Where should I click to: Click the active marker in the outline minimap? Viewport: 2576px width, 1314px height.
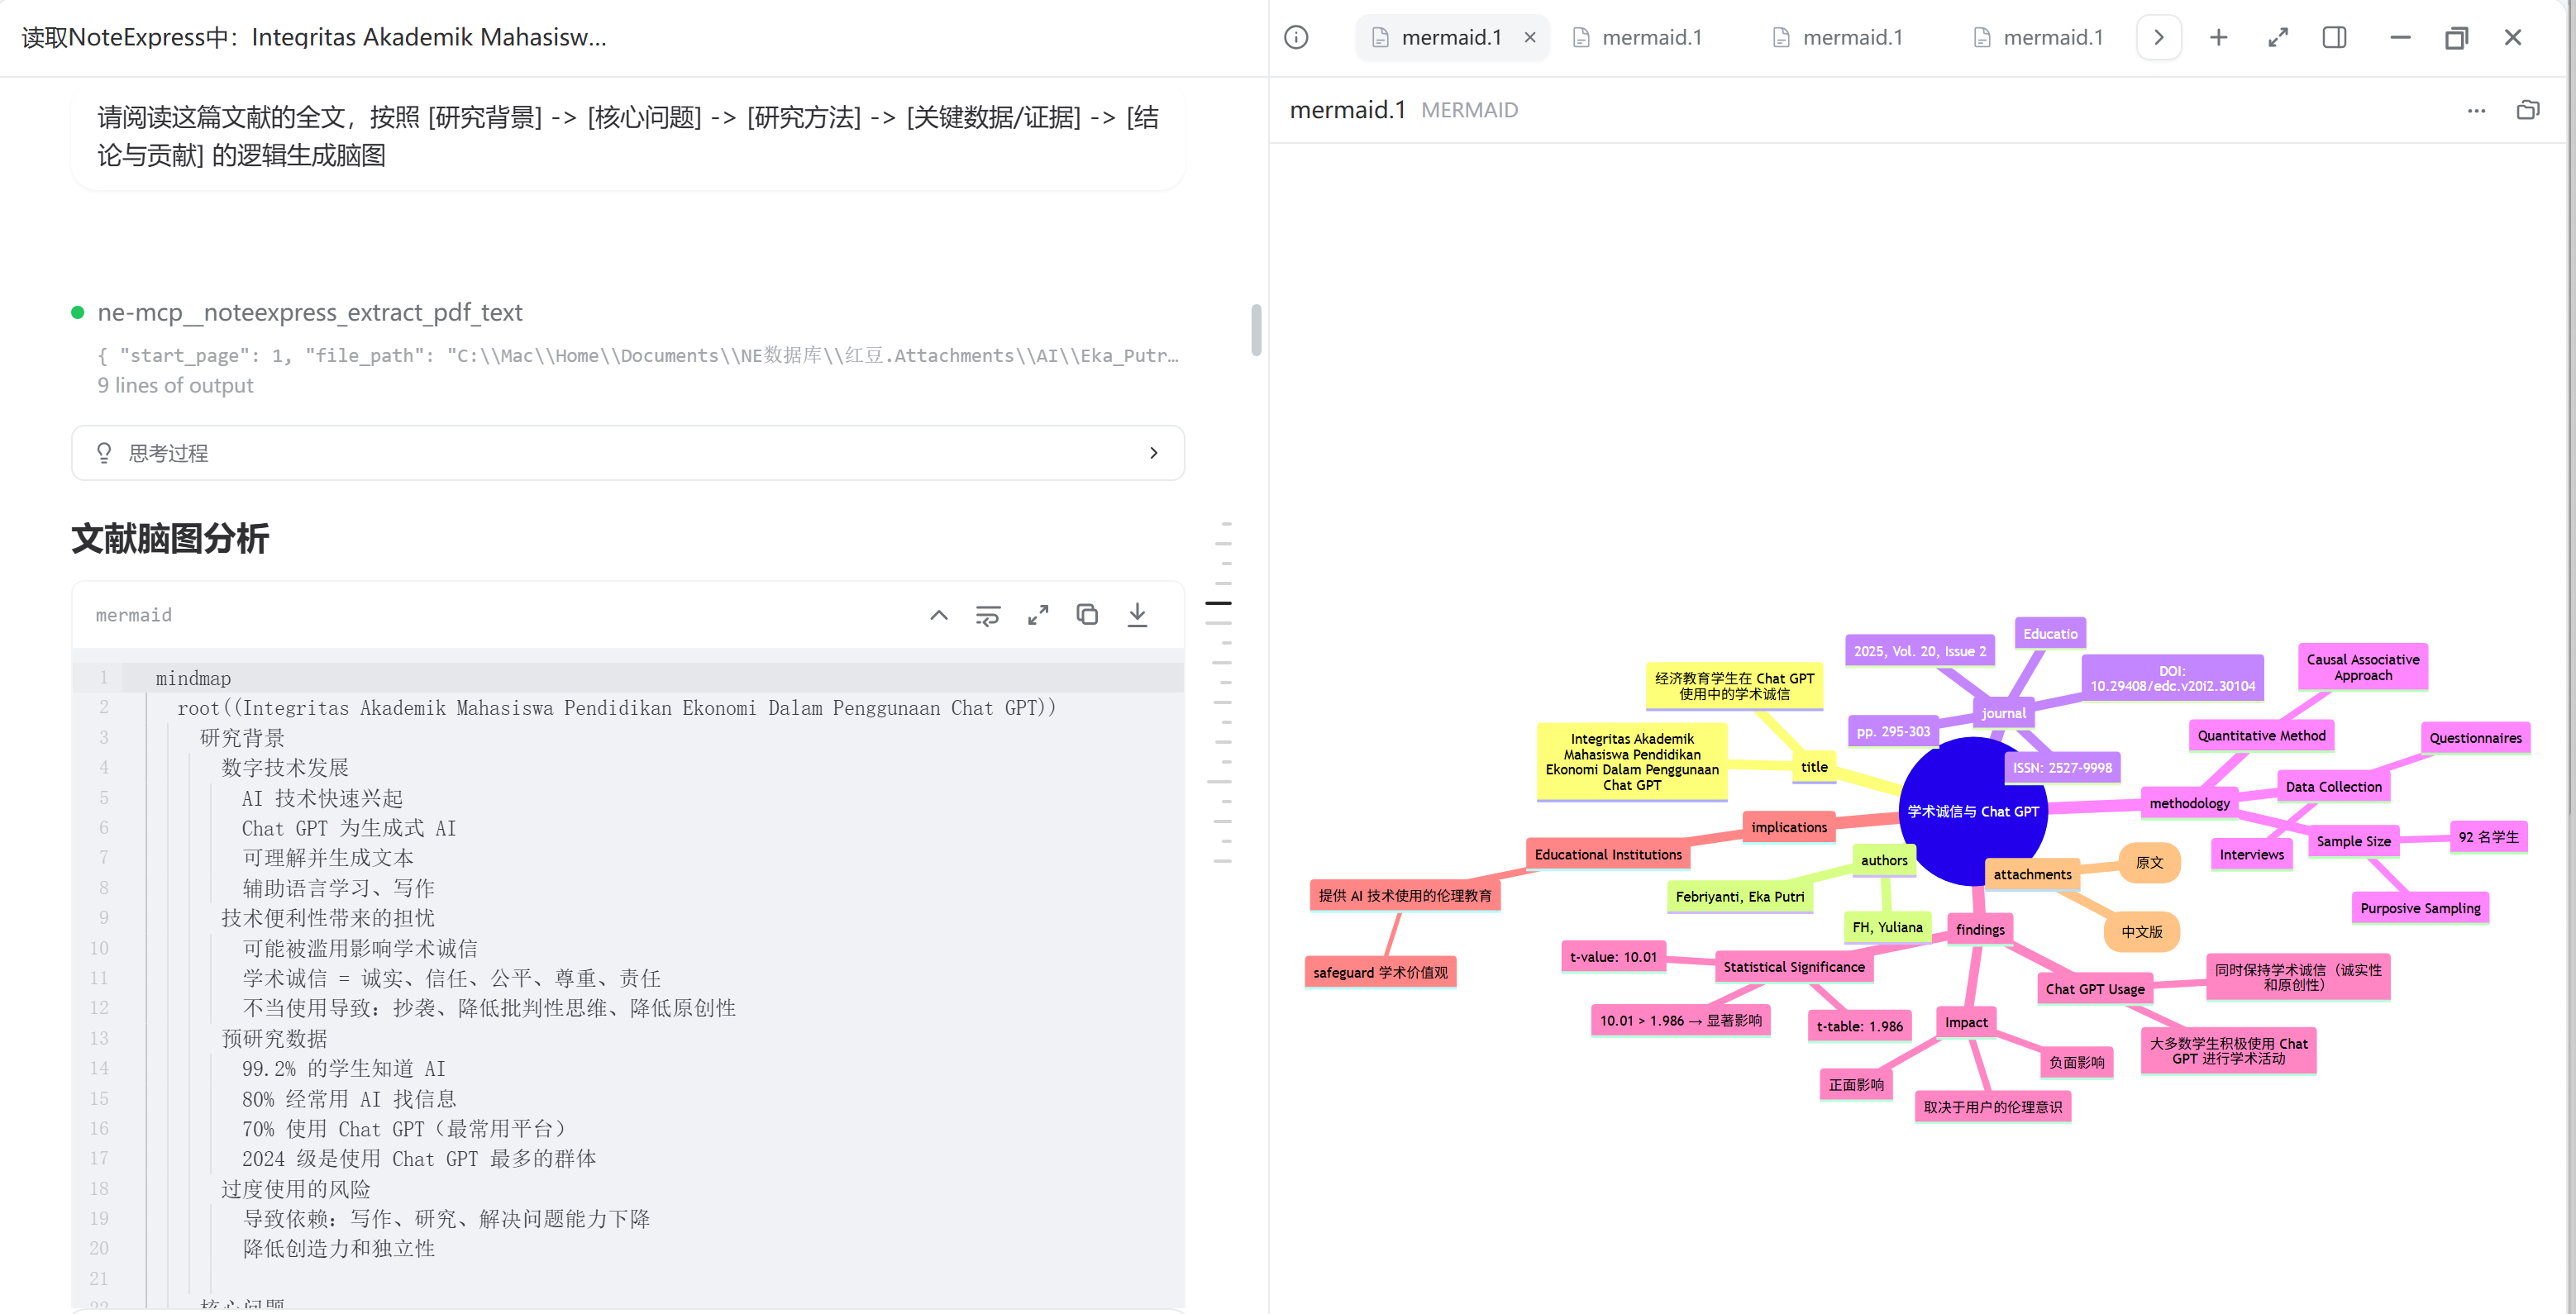pyautogui.click(x=1218, y=603)
